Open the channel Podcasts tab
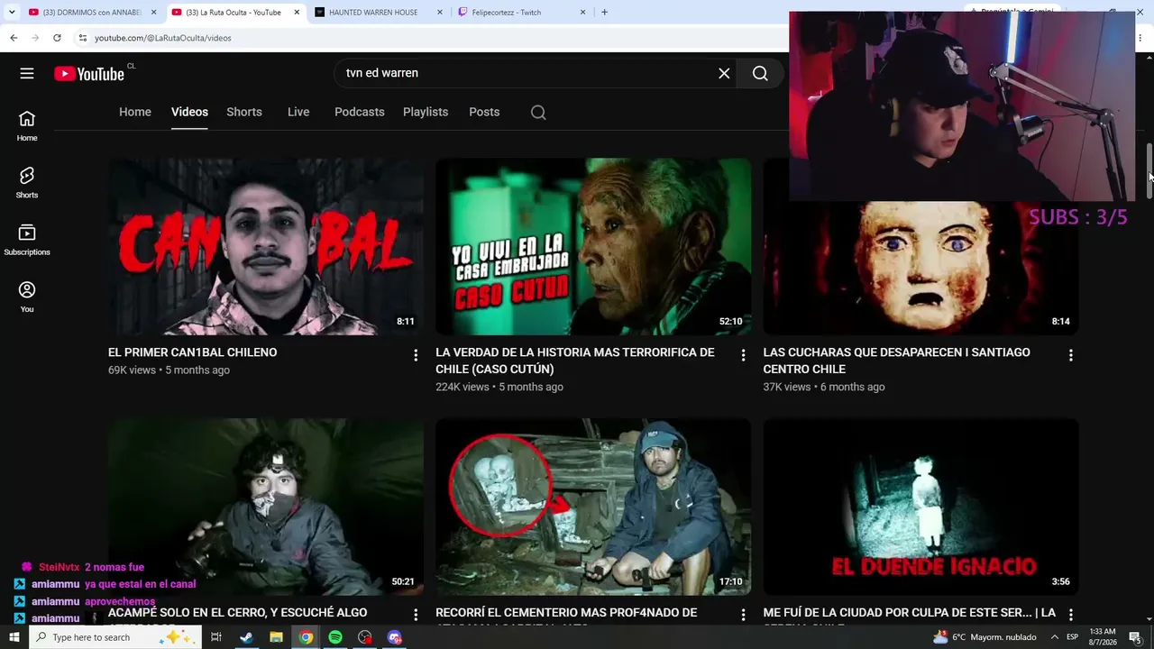This screenshot has height=649, width=1154. tap(360, 112)
